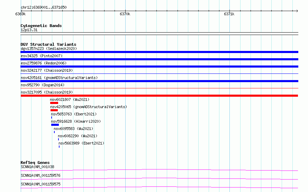This screenshot has width=308, height=192.
Task: Select the blue bar under esv2759876
Action: point(159,67)
